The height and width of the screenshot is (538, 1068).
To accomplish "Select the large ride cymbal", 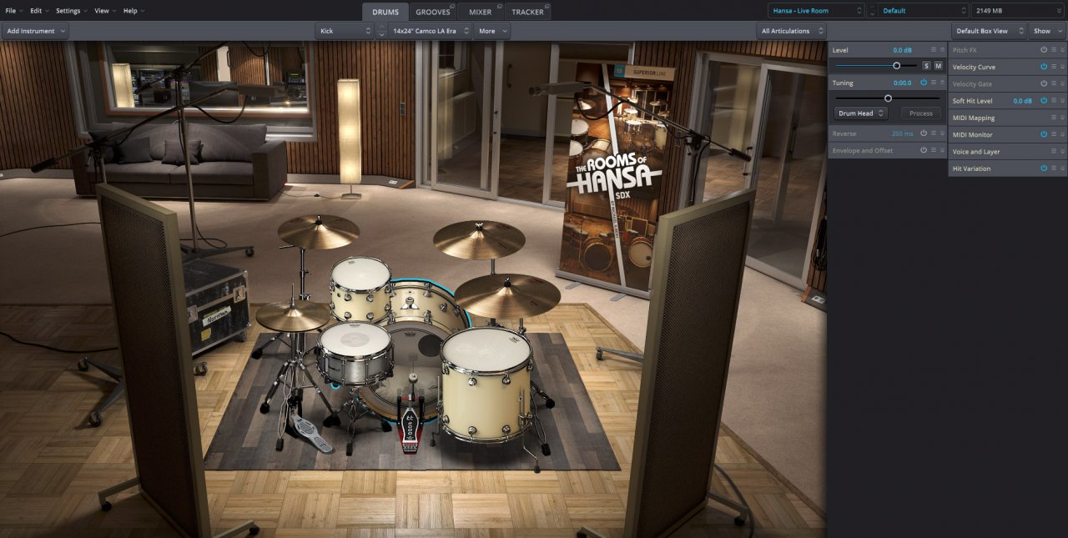I will [507, 295].
